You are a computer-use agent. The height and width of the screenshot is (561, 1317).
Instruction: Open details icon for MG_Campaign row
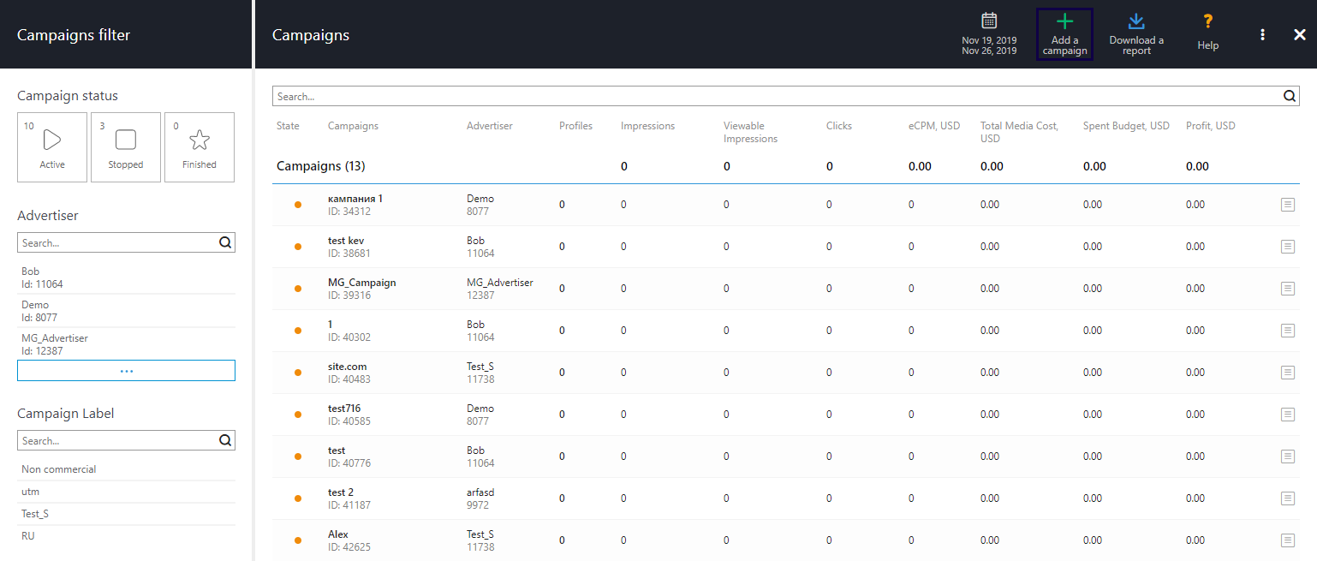1287,289
